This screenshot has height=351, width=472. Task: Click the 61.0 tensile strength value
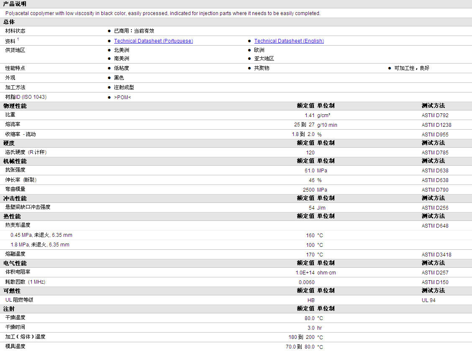[x=310, y=171]
